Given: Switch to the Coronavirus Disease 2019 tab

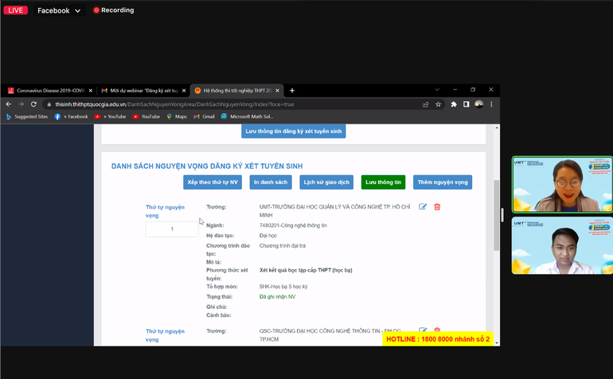Looking at the screenshot, I should pyautogui.click(x=49, y=91).
